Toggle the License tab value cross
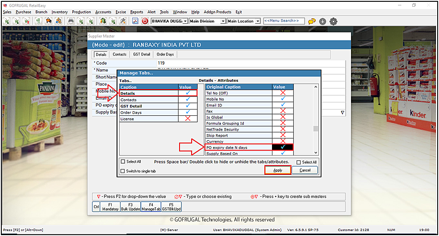 pyautogui.click(x=188, y=119)
